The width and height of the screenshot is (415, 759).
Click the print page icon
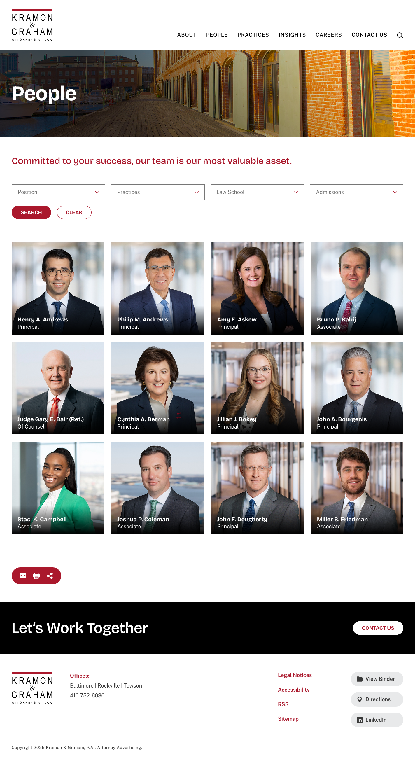pyautogui.click(x=36, y=576)
